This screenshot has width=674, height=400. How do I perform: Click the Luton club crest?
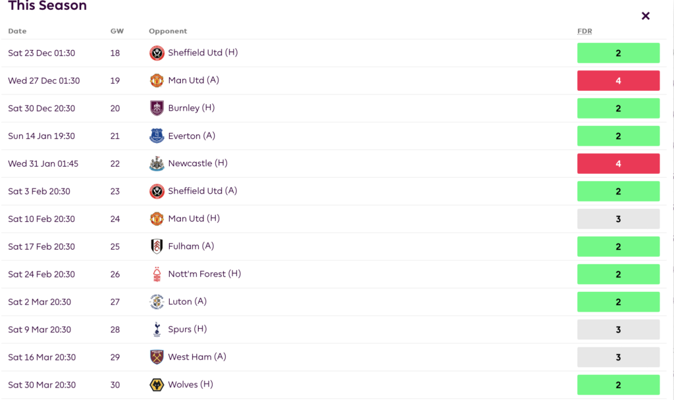(157, 302)
